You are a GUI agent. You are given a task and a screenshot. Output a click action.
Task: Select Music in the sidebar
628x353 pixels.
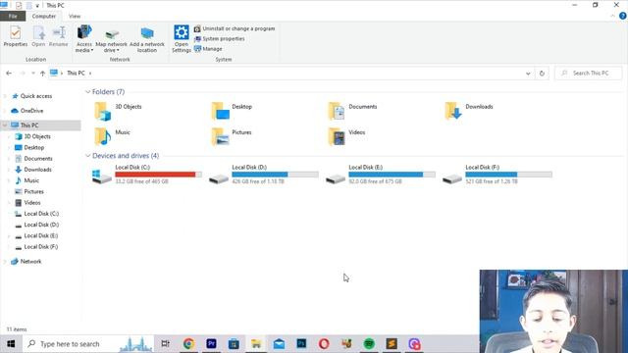[31, 180]
